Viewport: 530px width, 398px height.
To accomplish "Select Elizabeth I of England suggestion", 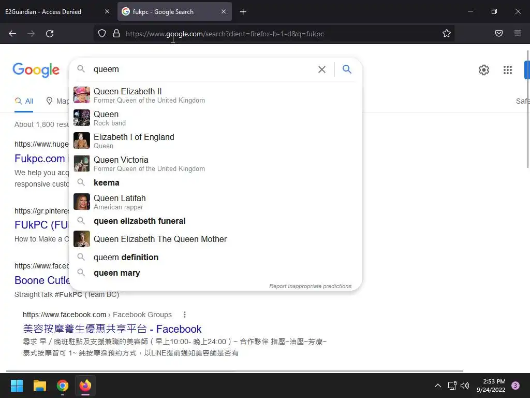I will [215, 141].
